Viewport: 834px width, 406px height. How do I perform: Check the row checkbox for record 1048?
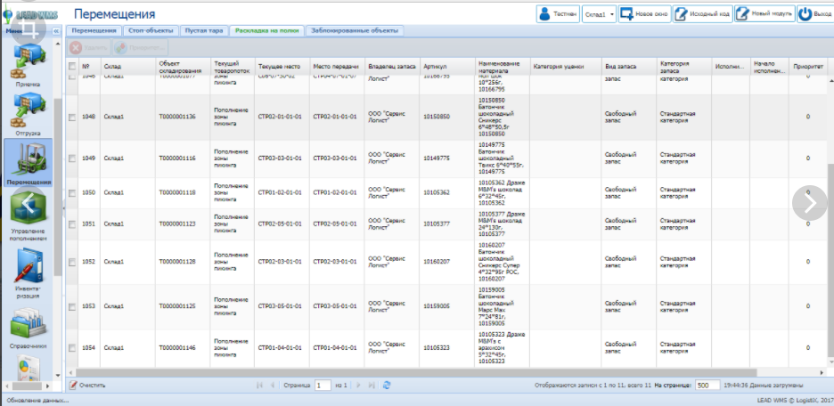pos(73,117)
